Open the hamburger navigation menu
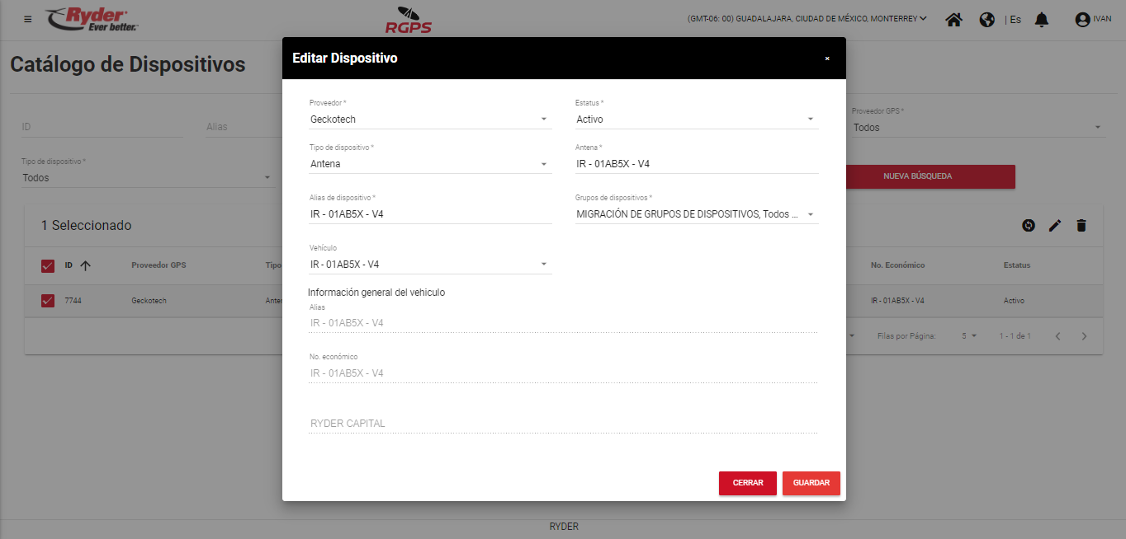The height and width of the screenshot is (539, 1126). click(28, 19)
